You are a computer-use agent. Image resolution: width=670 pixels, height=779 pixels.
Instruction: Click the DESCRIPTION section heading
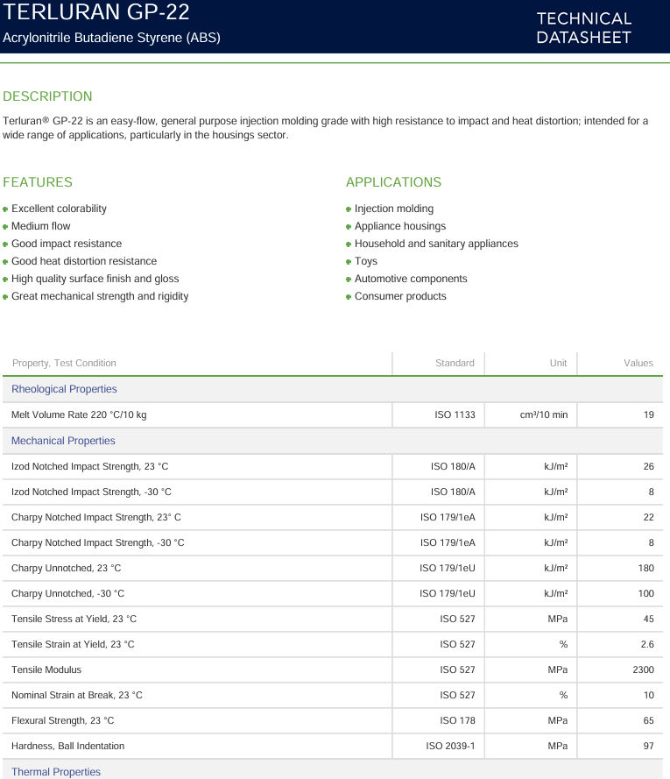(x=47, y=96)
